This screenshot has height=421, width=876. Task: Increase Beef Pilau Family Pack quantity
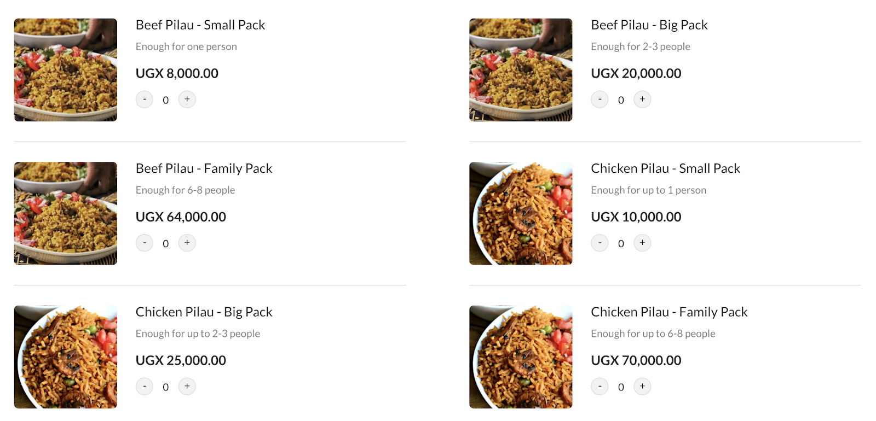pyautogui.click(x=187, y=243)
